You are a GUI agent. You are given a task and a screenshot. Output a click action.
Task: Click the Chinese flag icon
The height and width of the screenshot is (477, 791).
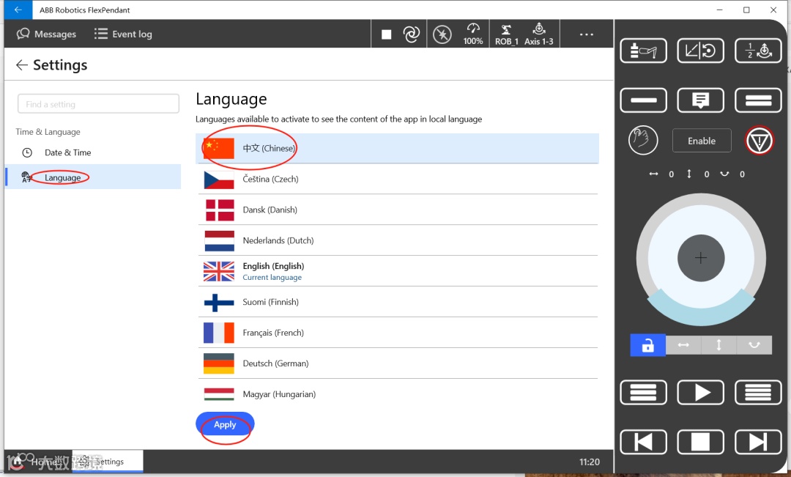(x=219, y=149)
